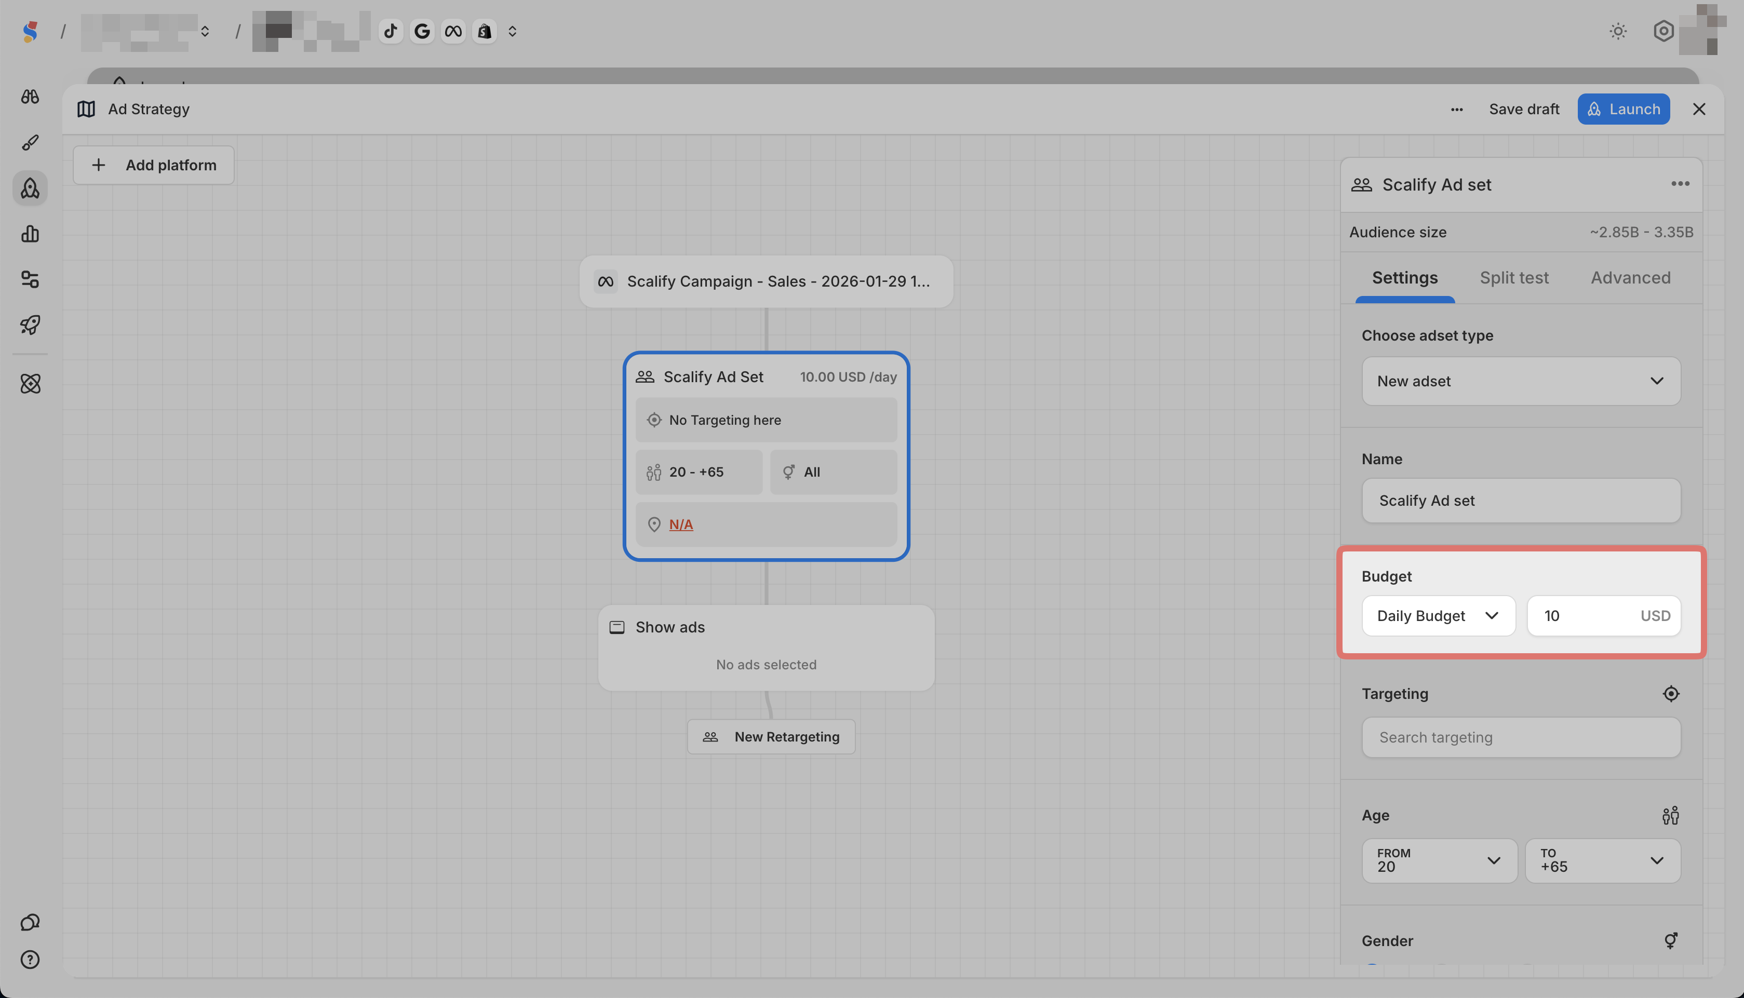The height and width of the screenshot is (998, 1744).
Task: Open the Daily Budget dropdown
Action: coord(1438,615)
